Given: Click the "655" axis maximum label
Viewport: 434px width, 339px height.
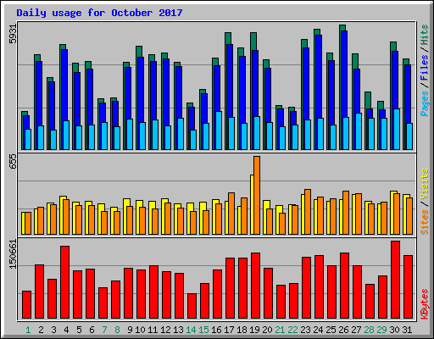Looking at the screenshot, I should [x=13, y=161].
